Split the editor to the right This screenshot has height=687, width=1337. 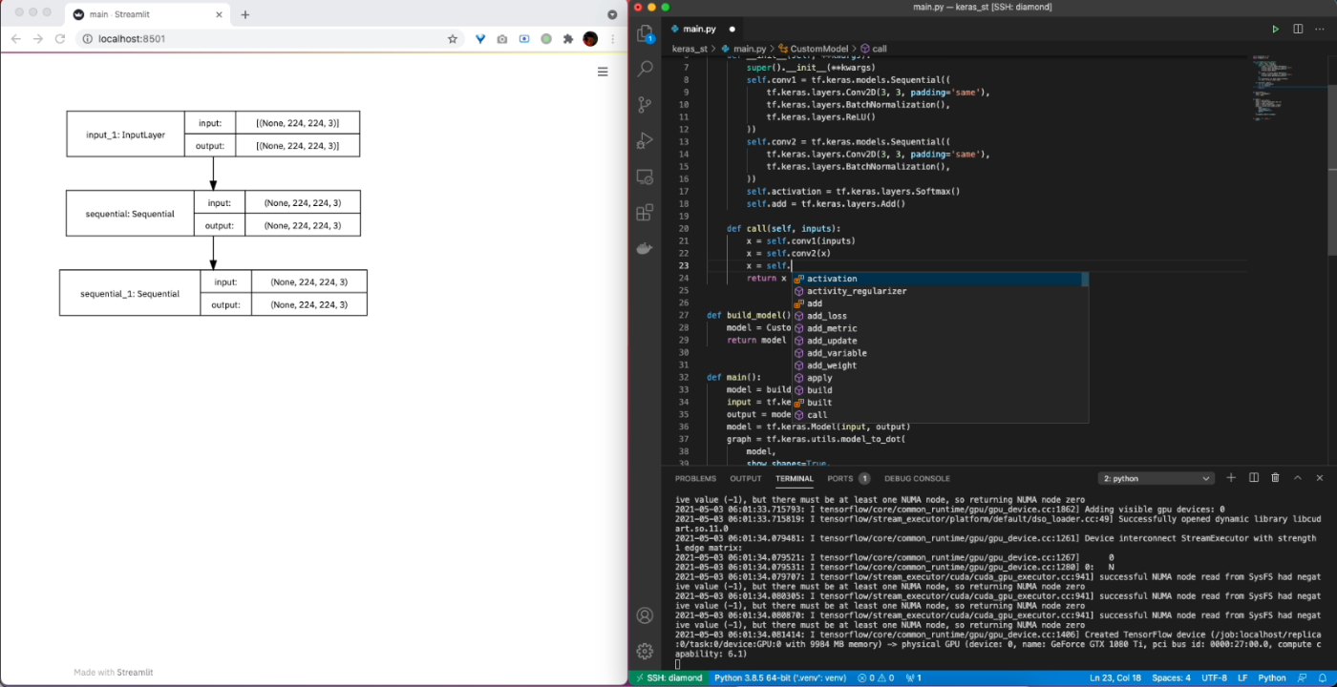1298,30
